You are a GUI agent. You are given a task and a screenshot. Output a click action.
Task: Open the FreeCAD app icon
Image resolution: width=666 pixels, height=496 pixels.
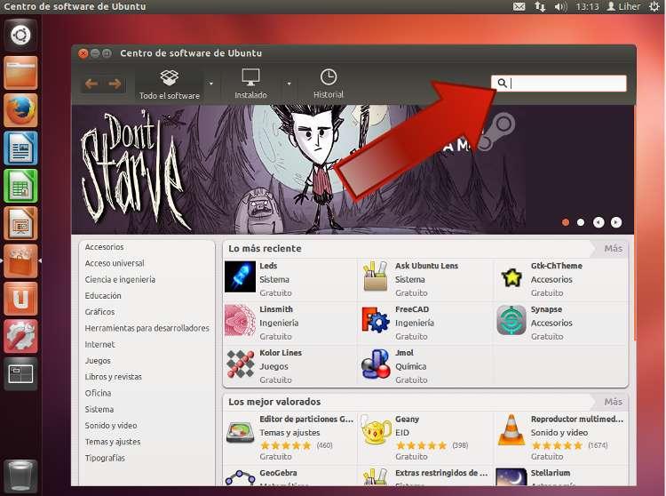[376, 320]
